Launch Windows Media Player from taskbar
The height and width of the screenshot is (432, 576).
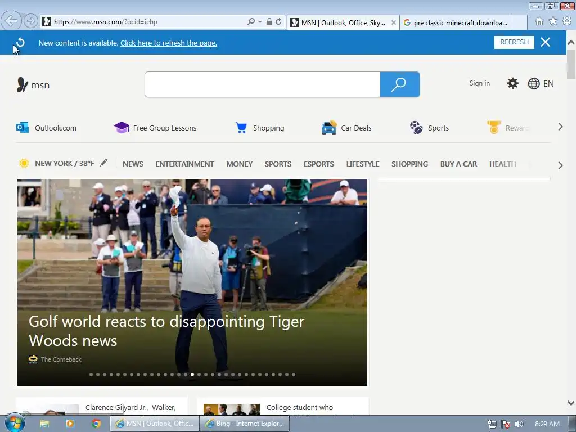[70, 424]
